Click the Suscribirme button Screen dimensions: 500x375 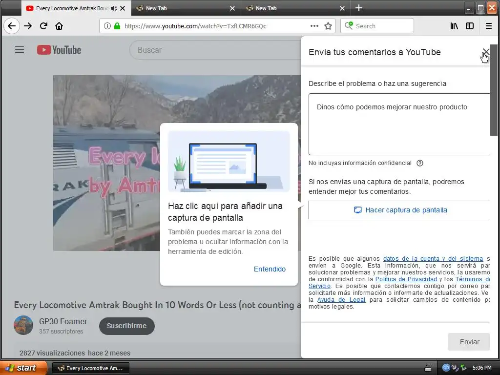(126, 326)
